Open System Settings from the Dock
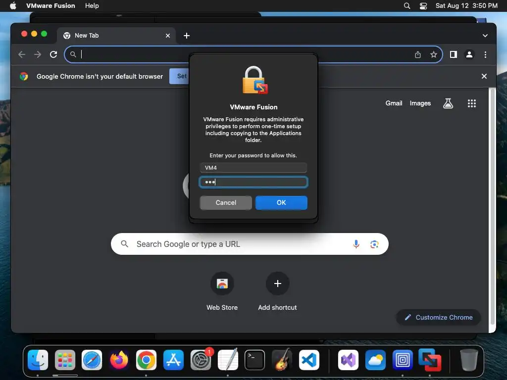 (x=201, y=360)
